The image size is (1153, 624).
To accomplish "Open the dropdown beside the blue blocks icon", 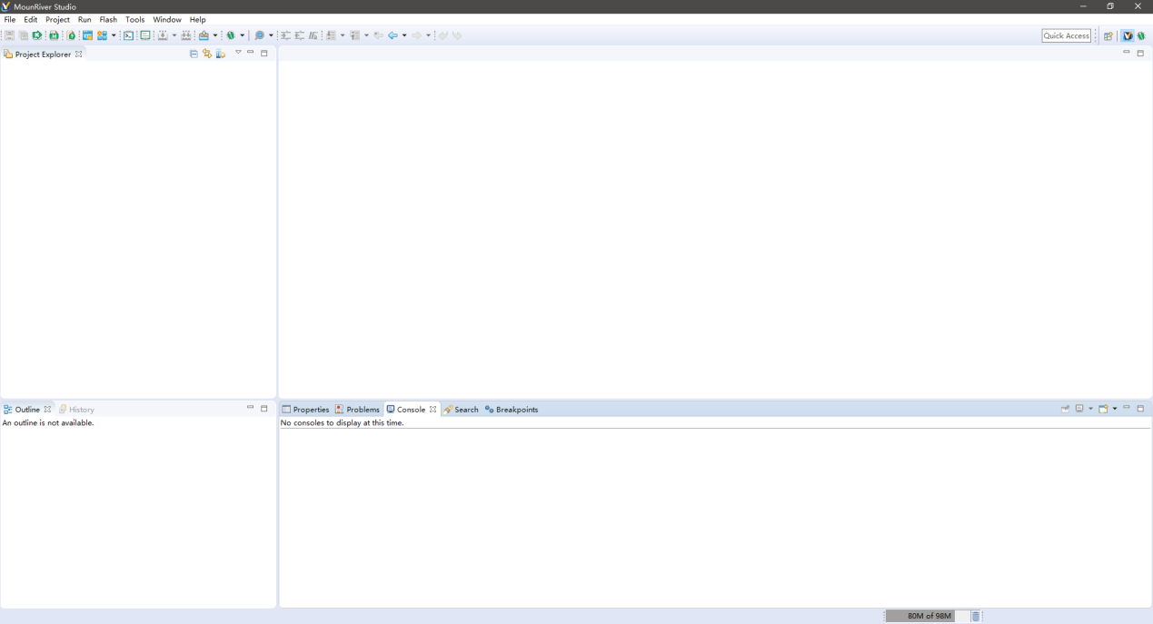I will (114, 35).
